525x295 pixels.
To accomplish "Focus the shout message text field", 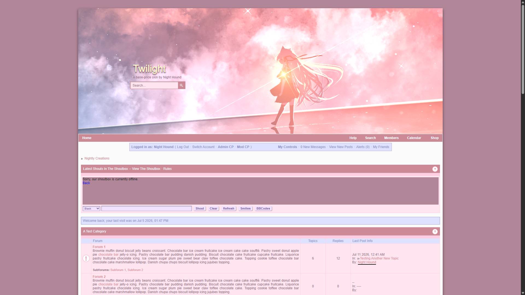I will tap(147, 209).
